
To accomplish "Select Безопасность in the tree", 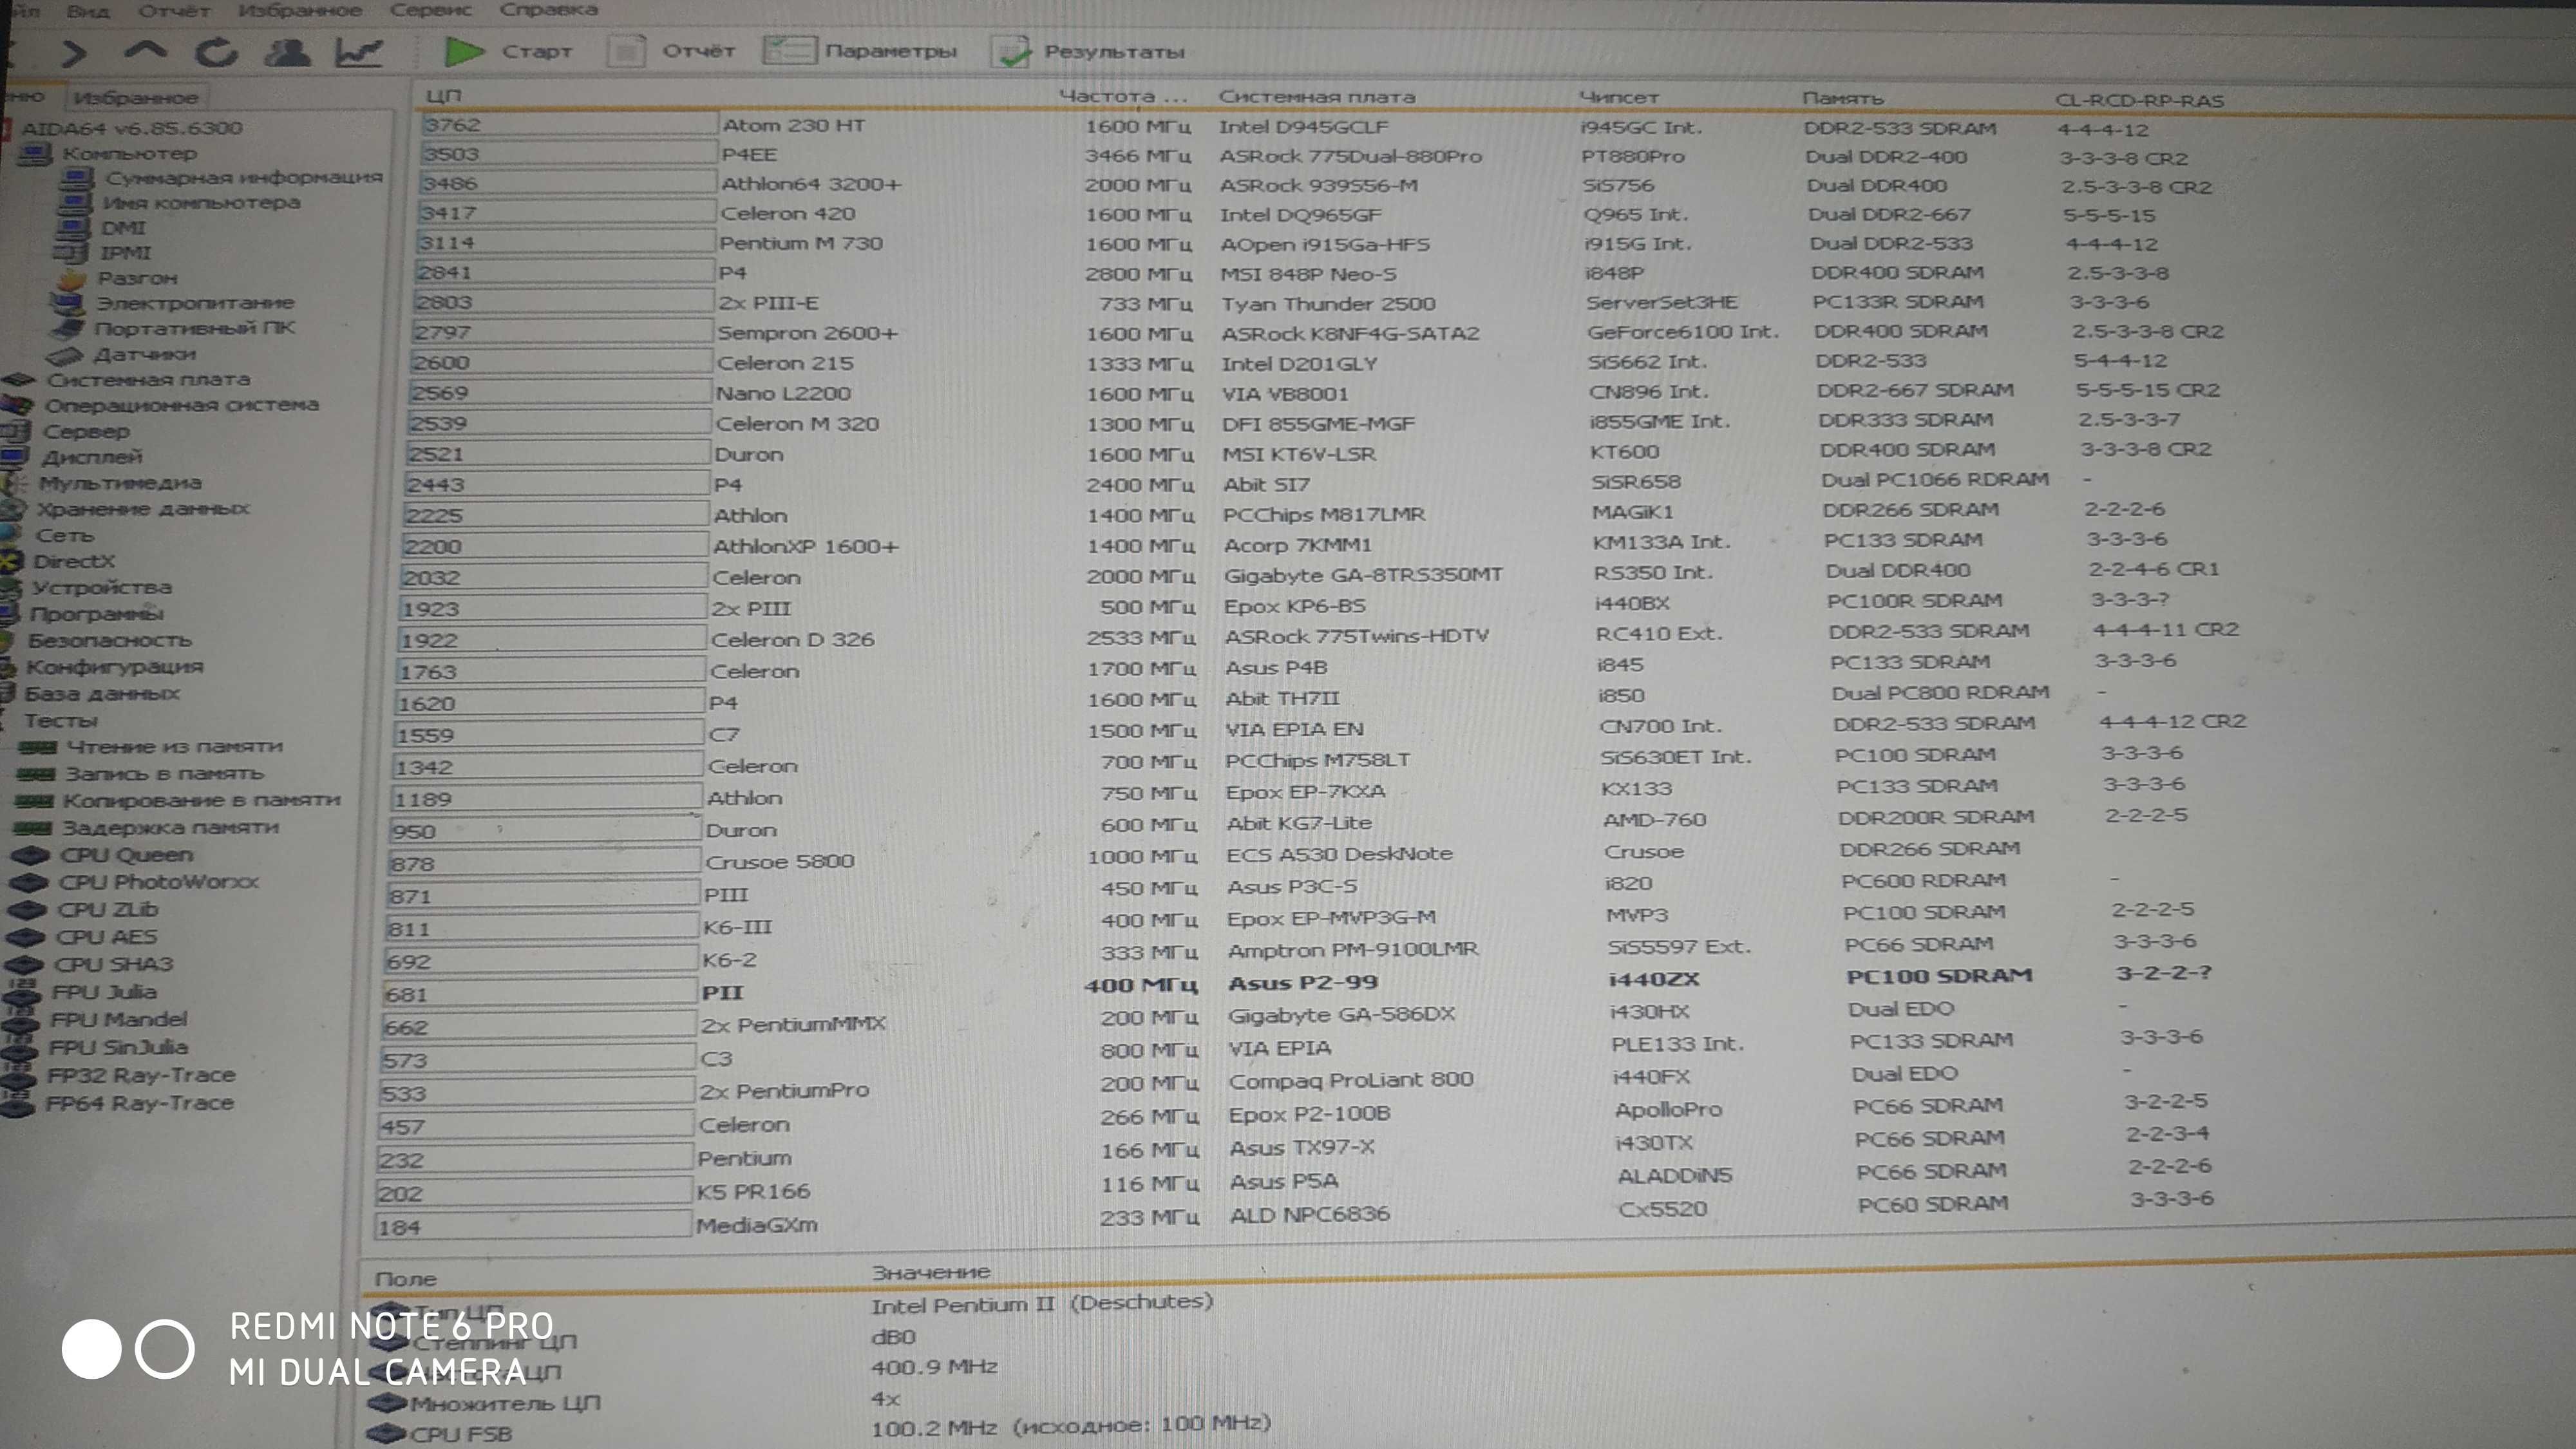I will click(x=109, y=640).
